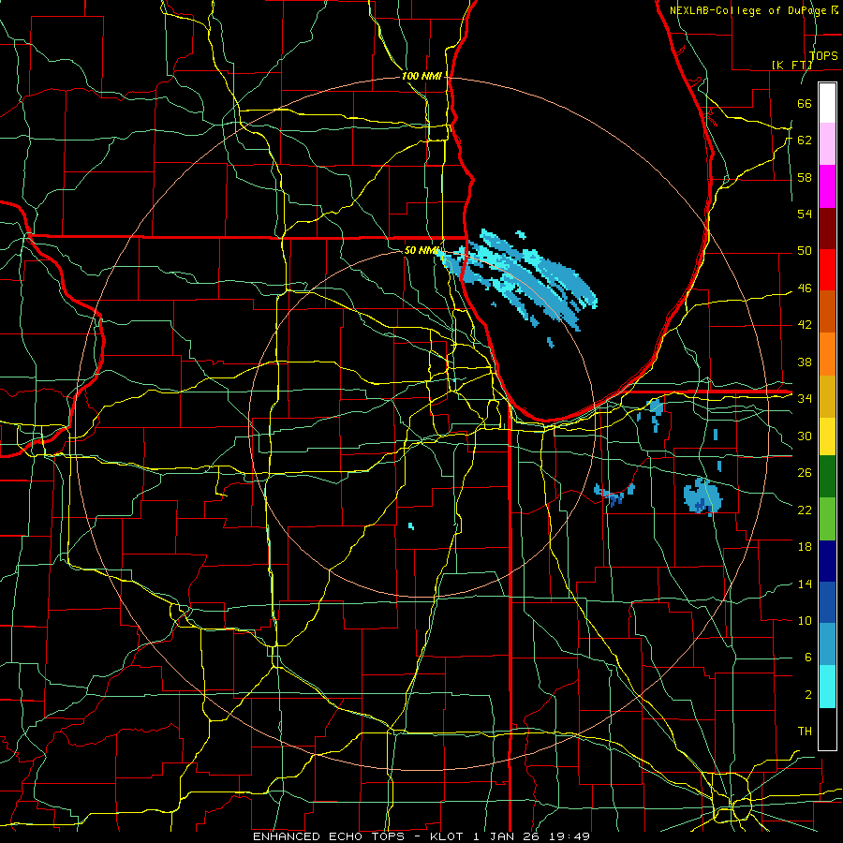
Task: Click the legend value "66"
Action: 805,103
